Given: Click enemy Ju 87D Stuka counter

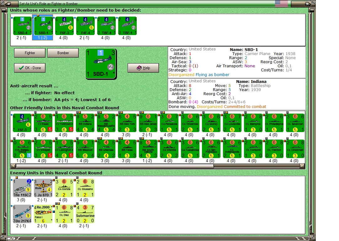Looking at the screenshot, I should [x=43, y=188].
